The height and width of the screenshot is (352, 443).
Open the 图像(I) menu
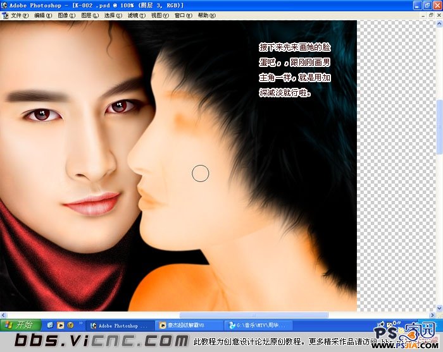66,16
